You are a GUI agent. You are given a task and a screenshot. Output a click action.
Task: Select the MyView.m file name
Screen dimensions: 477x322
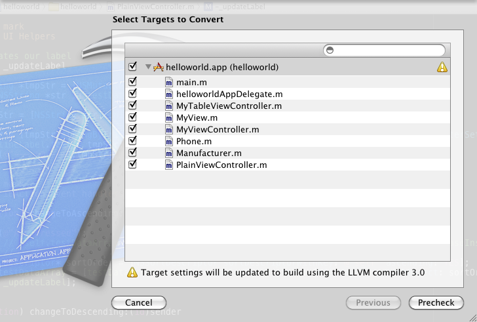[x=197, y=118]
